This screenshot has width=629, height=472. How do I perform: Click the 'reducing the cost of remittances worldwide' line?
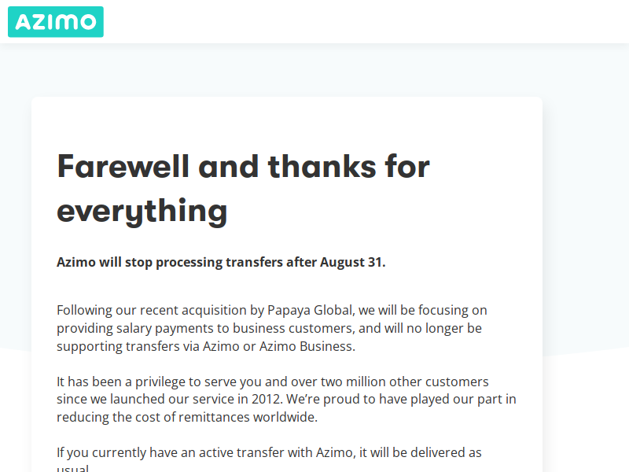(187, 417)
